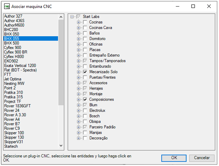
Task: Expand the Accesorios tree node
Action: (78, 83)
